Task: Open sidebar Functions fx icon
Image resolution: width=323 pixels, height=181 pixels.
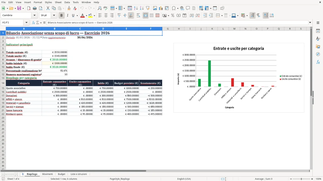Action: [318, 62]
